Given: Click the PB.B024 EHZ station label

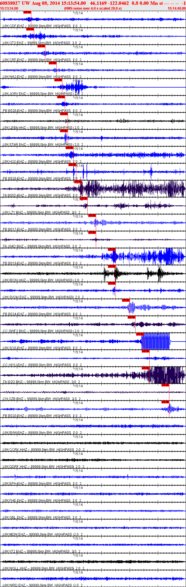Looking at the screenshot, I should pos(14,314).
